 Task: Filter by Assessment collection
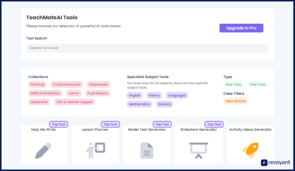[99, 84]
